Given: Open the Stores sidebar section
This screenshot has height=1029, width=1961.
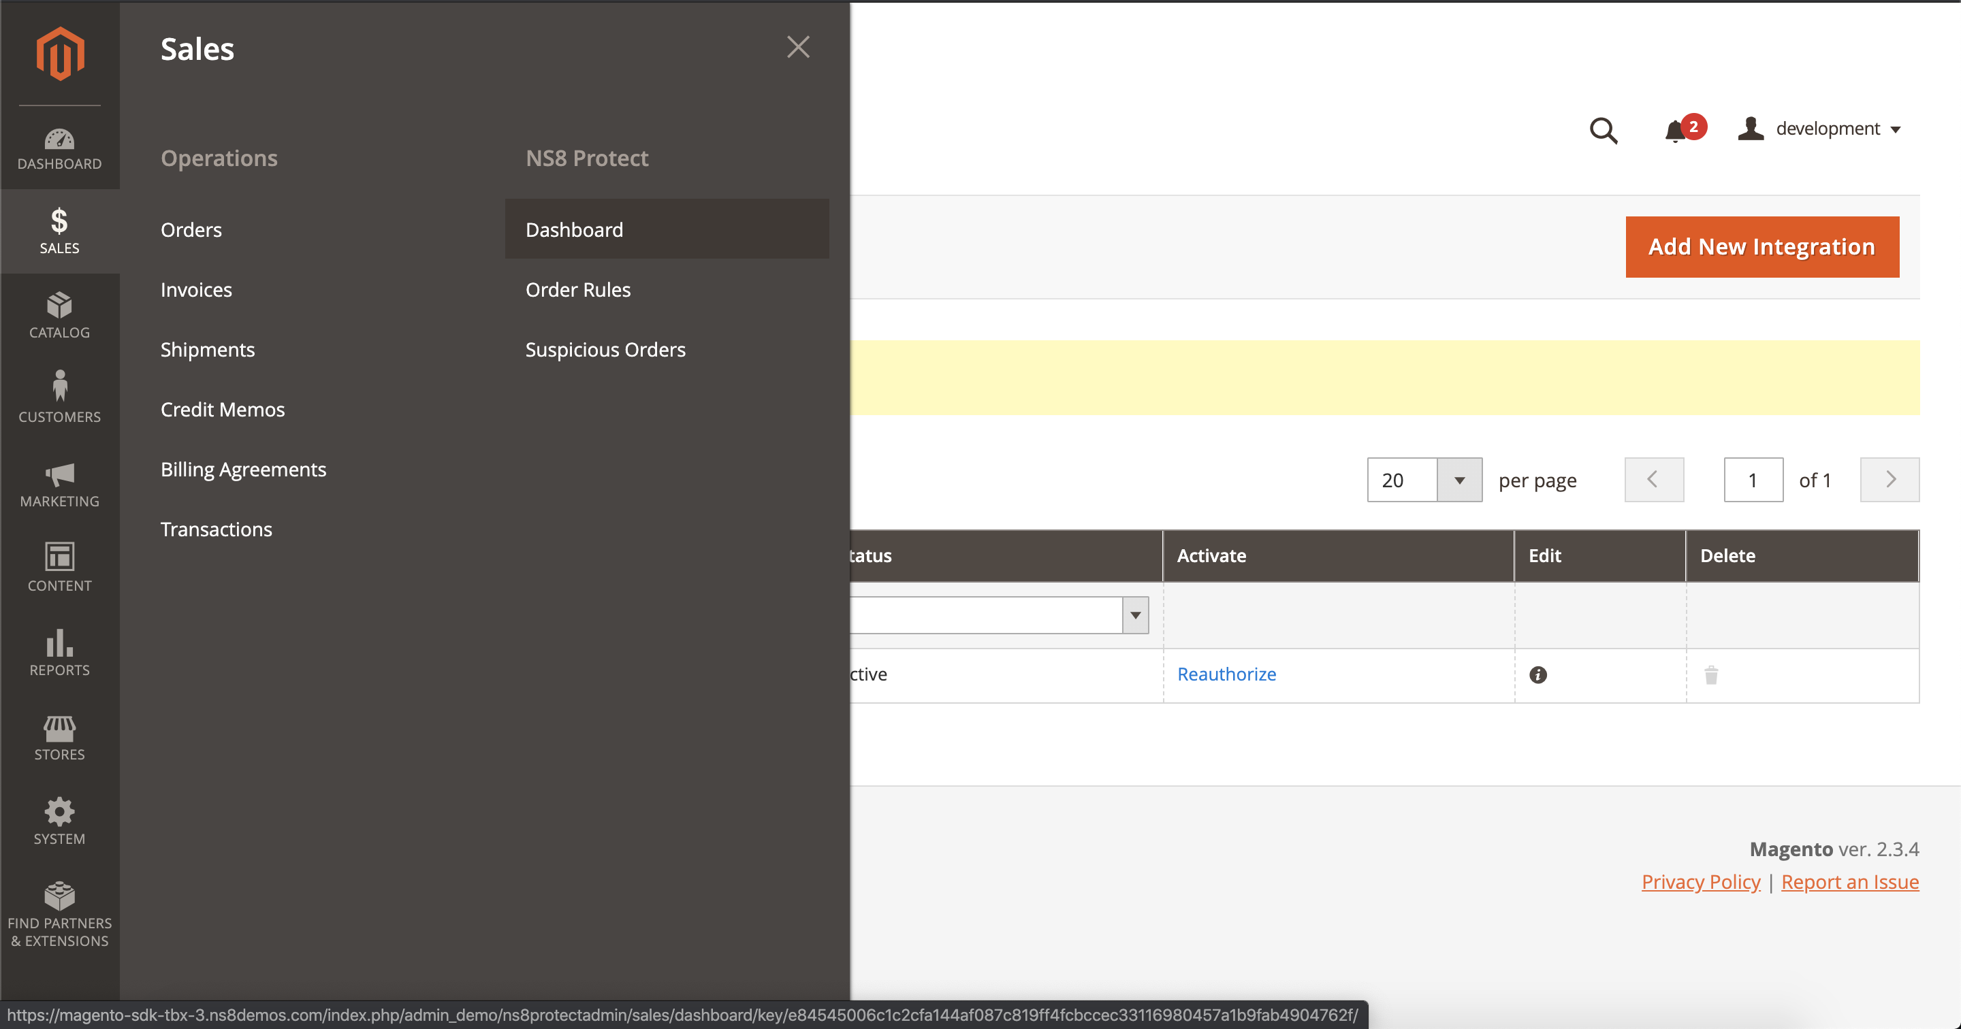Looking at the screenshot, I should 59,737.
